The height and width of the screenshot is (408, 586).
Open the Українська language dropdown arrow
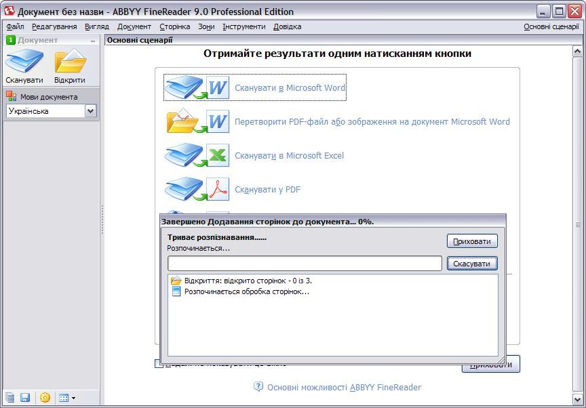(x=90, y=111)
